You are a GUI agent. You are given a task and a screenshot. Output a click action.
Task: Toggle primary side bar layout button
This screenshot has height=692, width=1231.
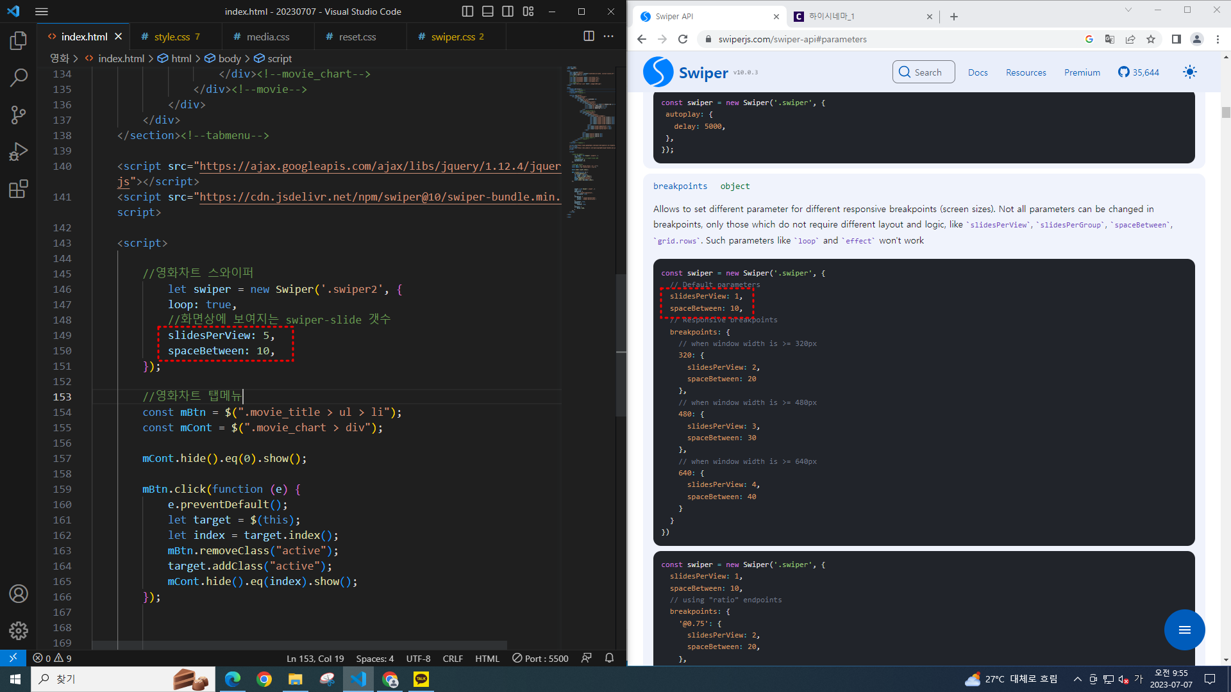pos(467,12)
